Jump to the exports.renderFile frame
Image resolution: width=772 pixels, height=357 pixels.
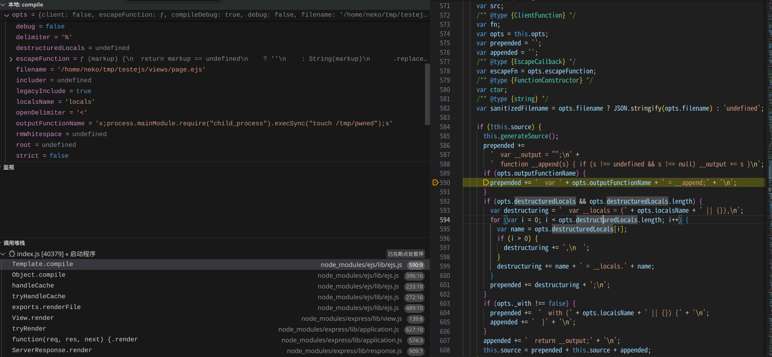[x=46, y=307]
